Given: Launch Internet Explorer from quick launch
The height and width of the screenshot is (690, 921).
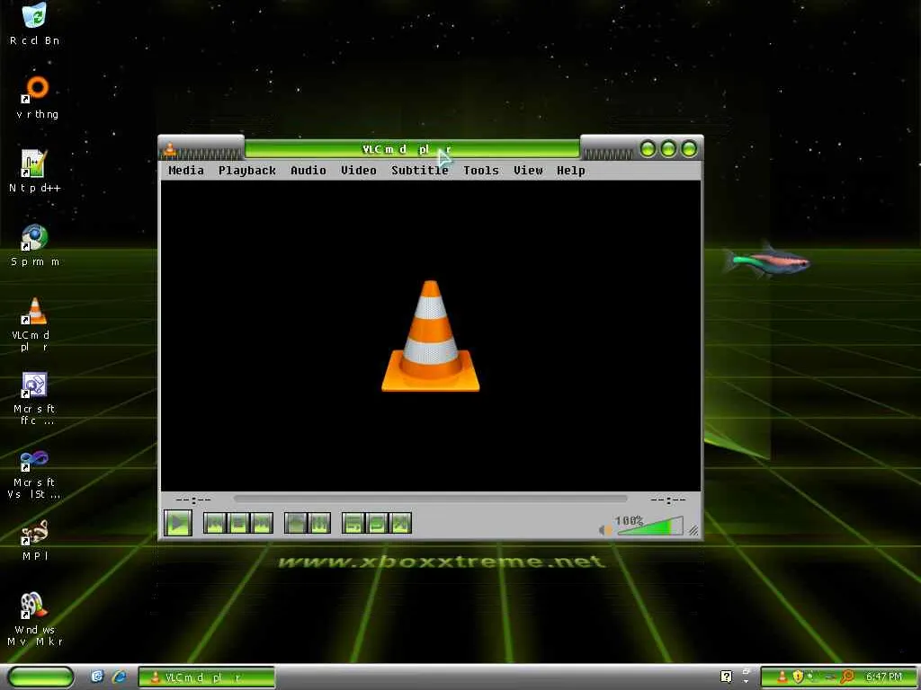Looking at the screenshot, I should [120, 677].
